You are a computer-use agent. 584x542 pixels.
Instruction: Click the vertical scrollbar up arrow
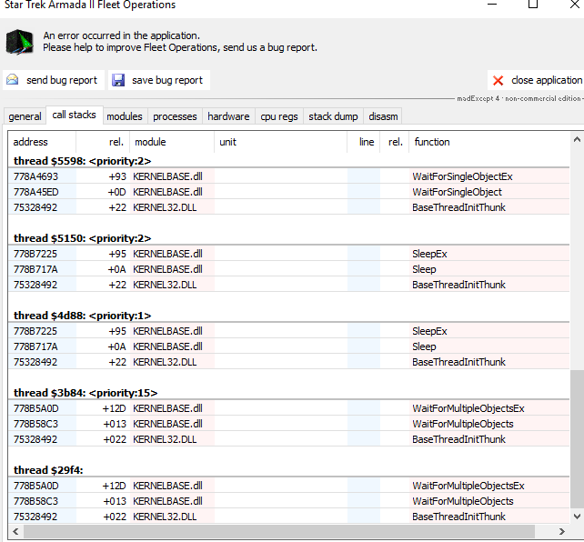[x=577, y=140]
